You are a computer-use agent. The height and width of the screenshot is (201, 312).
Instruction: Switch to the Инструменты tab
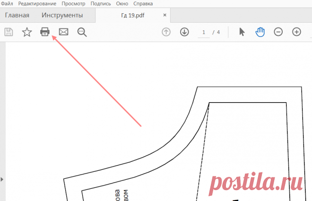62,15
